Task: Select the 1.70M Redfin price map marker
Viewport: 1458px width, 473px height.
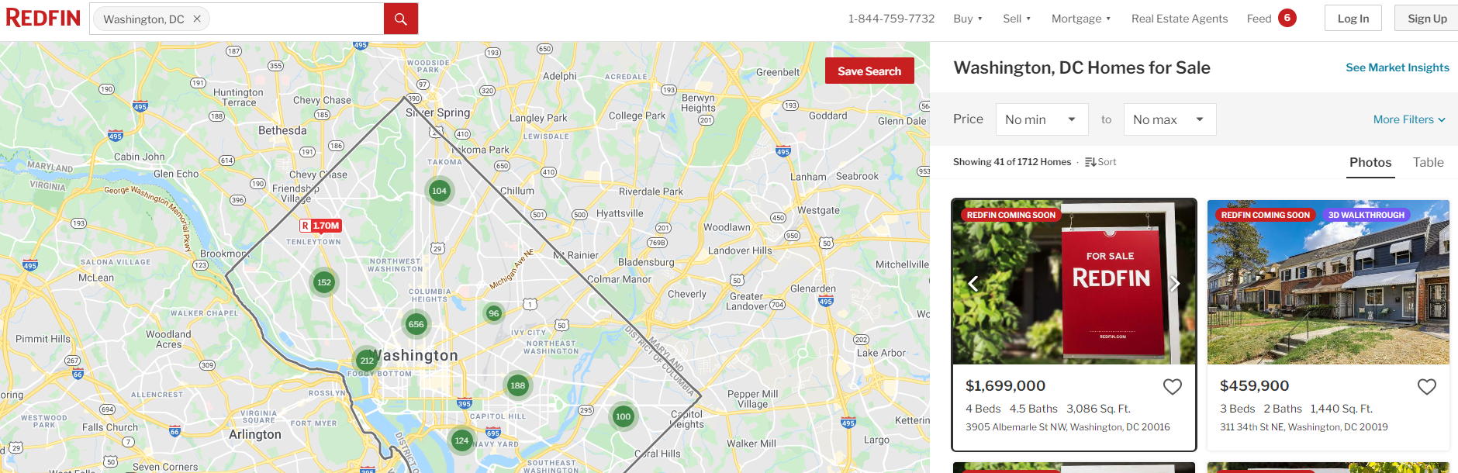Action: 321,226
